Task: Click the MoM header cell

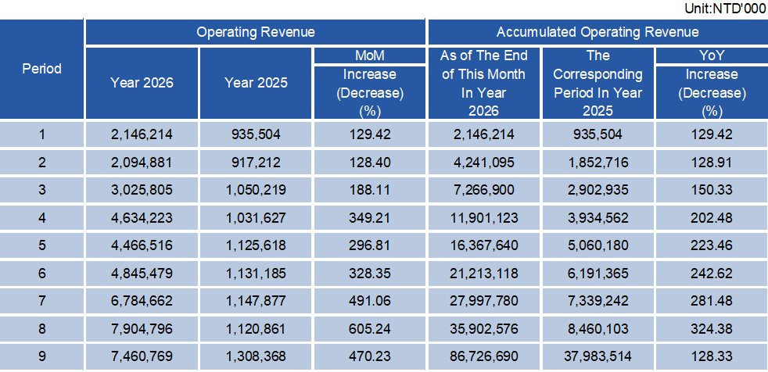Action: click(370, 55)
